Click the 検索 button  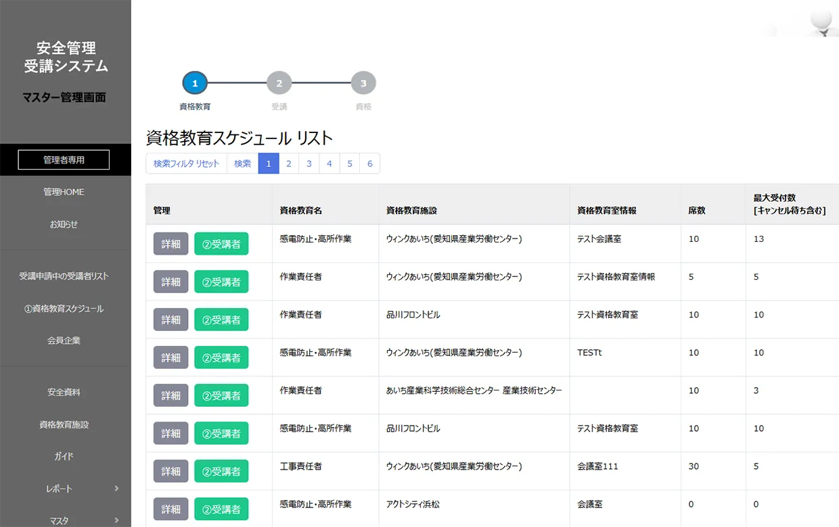242,164
